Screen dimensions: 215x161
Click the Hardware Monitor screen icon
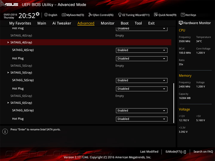181,23
